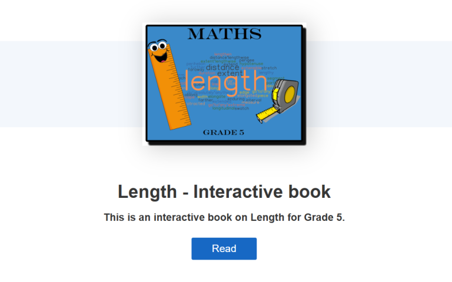Click the word 'distance' in word cloud
The height and width of the screenshot is (282, 452).
click(x=222, y=68)
